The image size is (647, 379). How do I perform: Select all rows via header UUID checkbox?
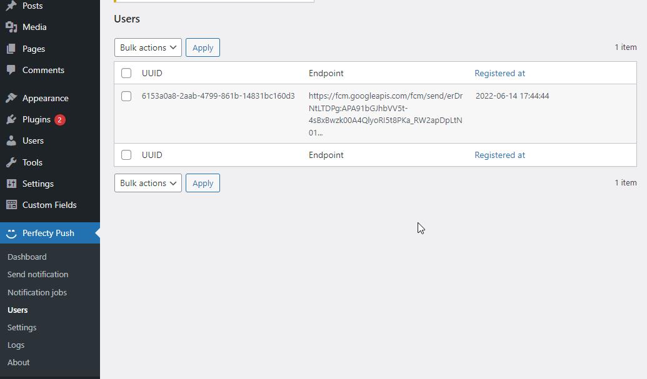(126, 73)
